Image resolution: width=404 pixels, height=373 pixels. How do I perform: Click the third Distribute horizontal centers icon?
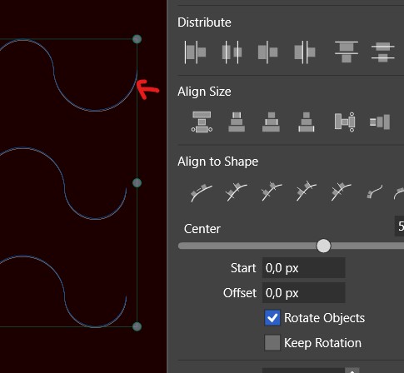267,52
